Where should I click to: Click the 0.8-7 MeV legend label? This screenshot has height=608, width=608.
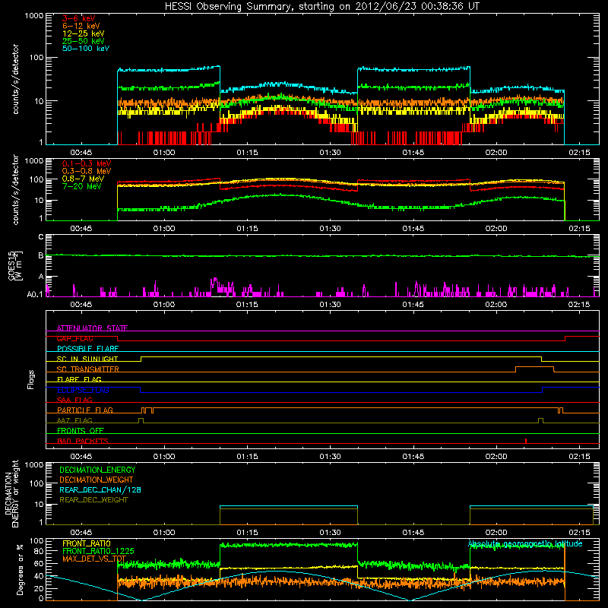[x=84, y=179]
